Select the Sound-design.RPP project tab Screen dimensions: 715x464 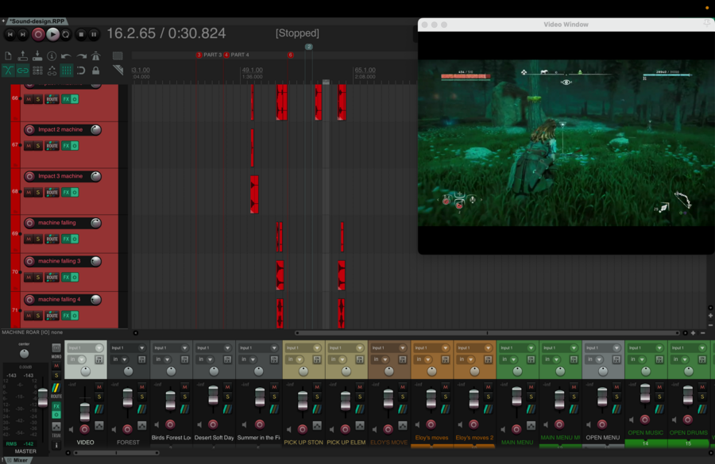(x=36, y=21)
